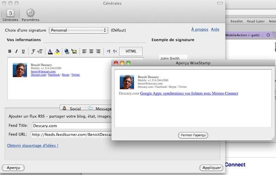Click into the Feed Title field
The width and height of the screenshot is (276, 175).
click(72, 126)
